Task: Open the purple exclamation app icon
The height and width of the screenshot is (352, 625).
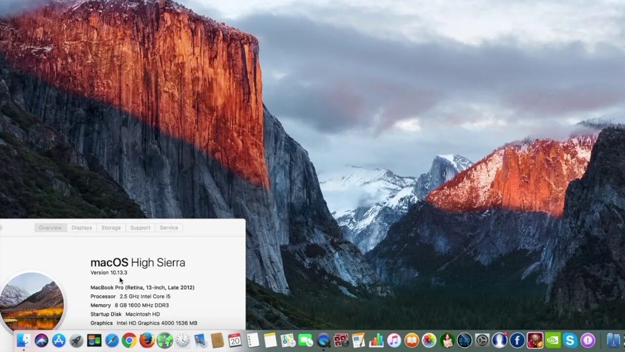Action: 587,340
